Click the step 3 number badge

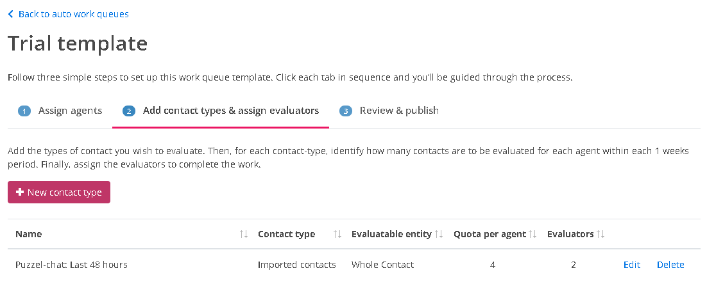click(x=346, y=111)
